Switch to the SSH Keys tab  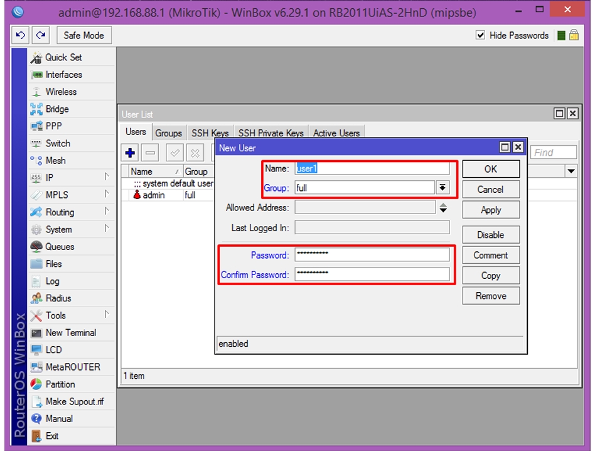pos(210,133)
